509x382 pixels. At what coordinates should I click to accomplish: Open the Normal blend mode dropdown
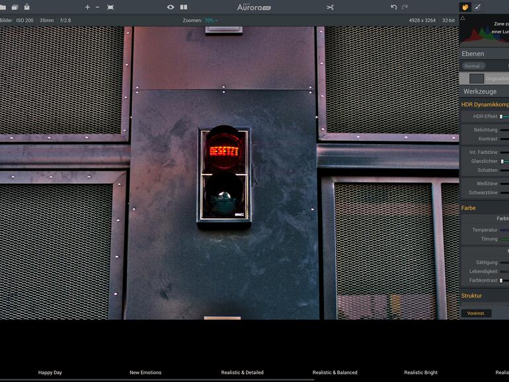(473, 66)
